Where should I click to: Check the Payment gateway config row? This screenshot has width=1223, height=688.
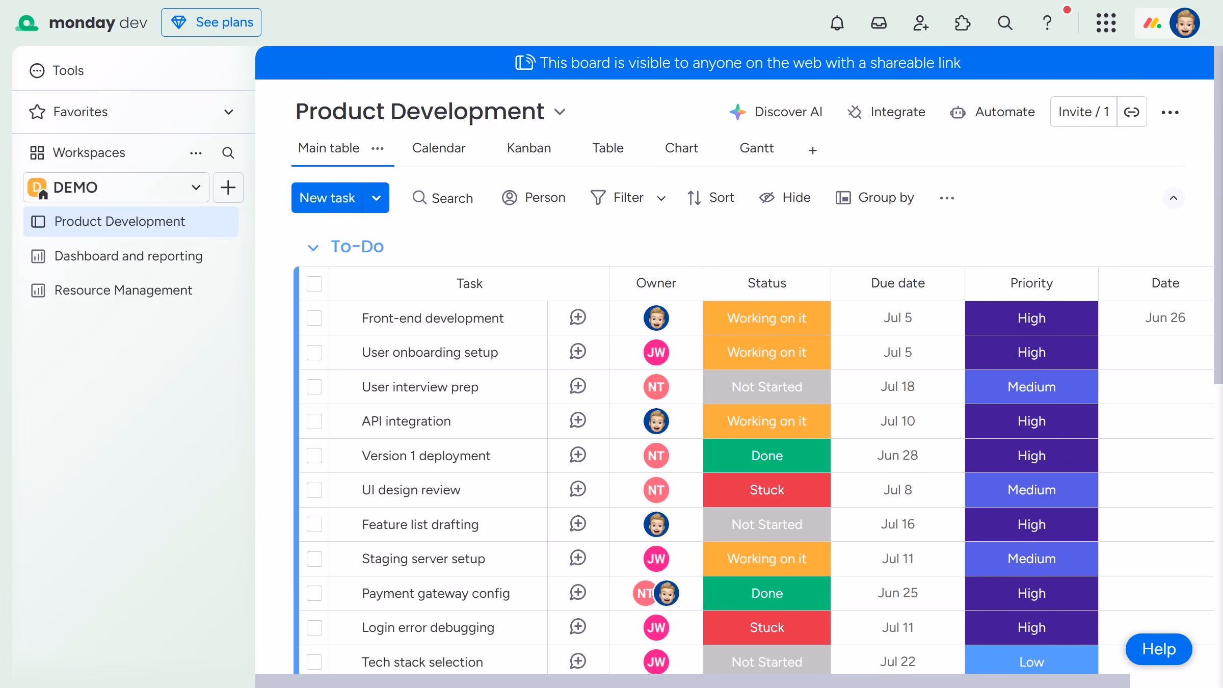pos(314,593)
